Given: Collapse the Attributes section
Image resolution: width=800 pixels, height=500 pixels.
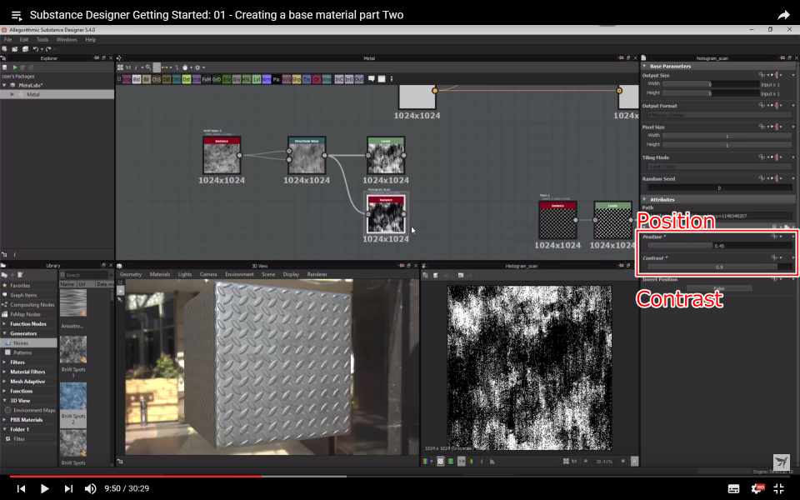Looking at the screenshot, I should [644, 199].
